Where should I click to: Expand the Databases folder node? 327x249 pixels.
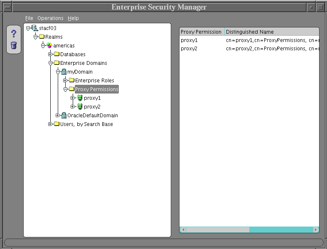50,54
